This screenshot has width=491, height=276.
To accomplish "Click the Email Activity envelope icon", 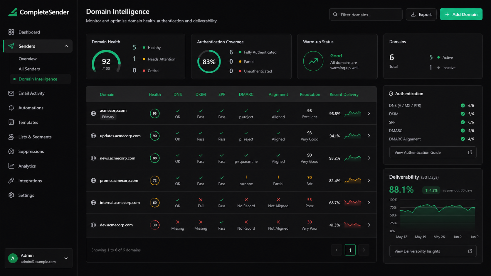I will click(x=11, y=93).
